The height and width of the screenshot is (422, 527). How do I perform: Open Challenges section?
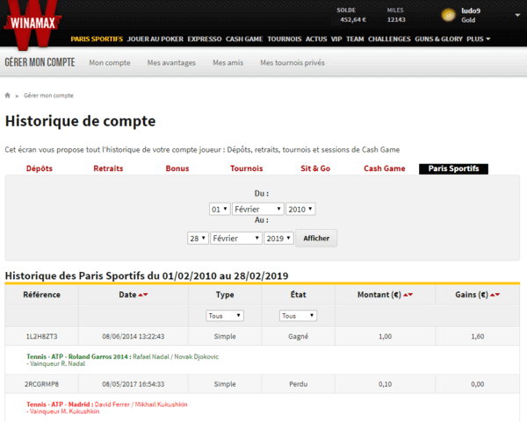[x=389, y=39]
